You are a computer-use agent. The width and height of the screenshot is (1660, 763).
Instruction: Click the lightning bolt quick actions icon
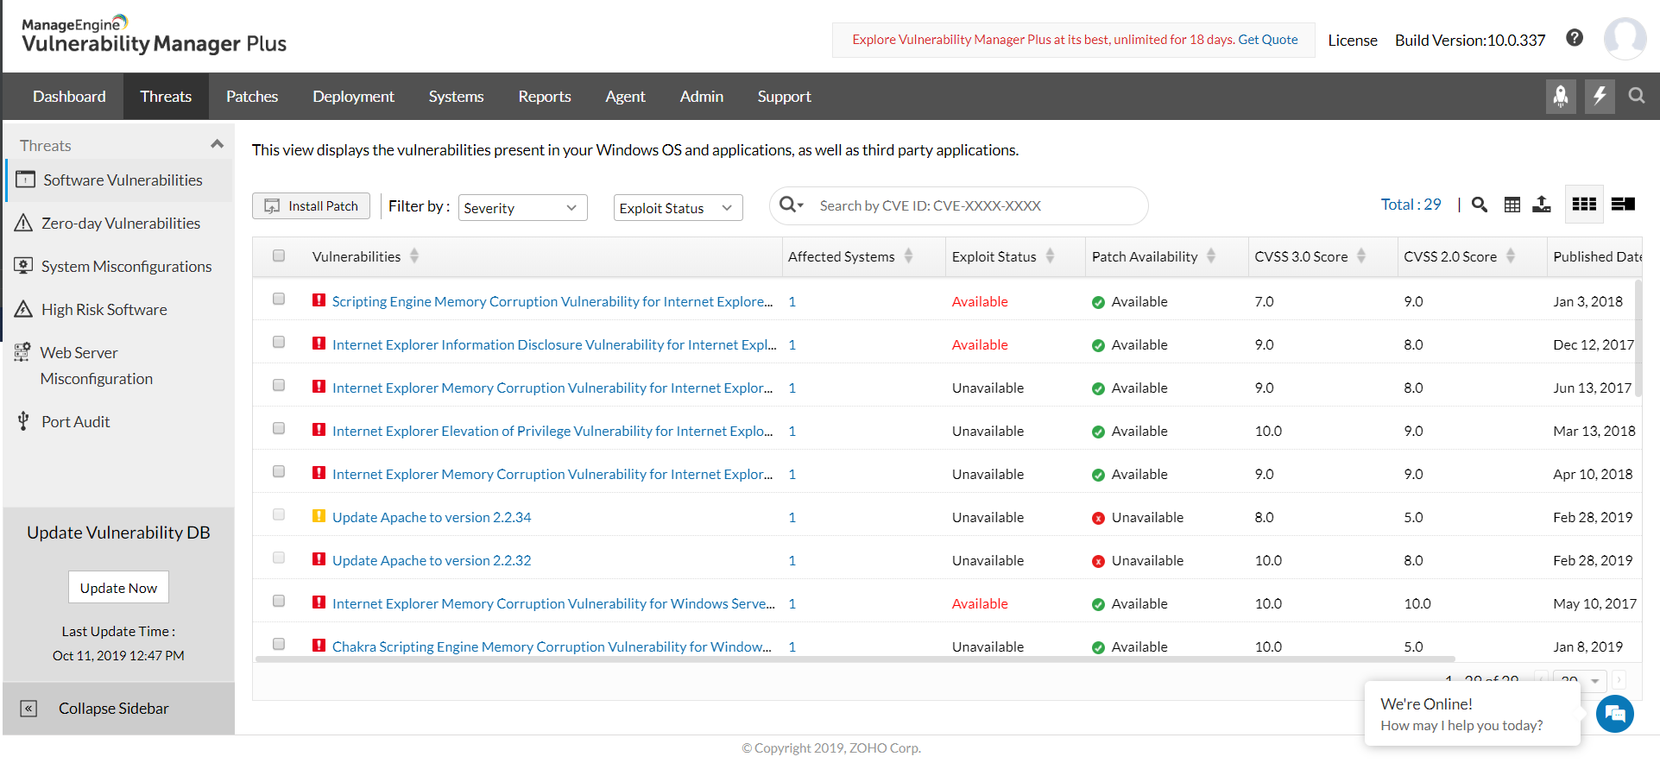pos(1600,96)
